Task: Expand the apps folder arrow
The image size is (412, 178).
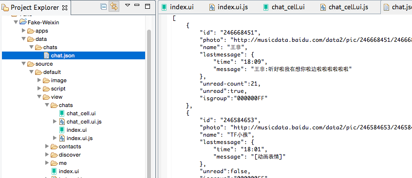Action: point(24,31)
